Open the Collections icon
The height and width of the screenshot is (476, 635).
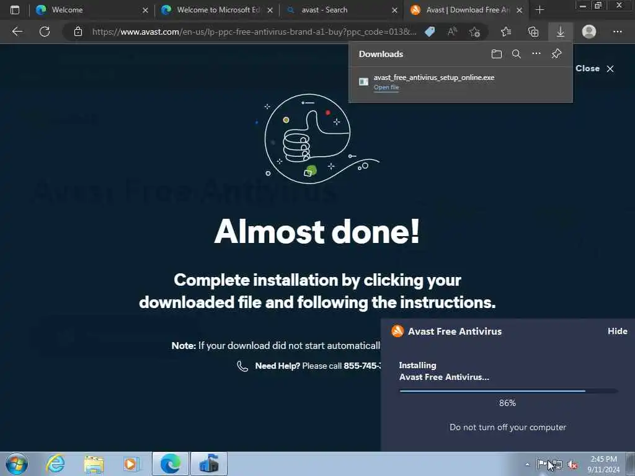(533, 32)
